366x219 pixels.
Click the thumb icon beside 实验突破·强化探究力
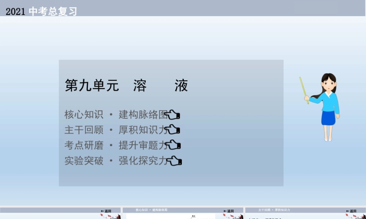point(173,161)
